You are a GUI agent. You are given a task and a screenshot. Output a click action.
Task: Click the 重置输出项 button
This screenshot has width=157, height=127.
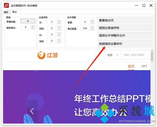[125, 20]
